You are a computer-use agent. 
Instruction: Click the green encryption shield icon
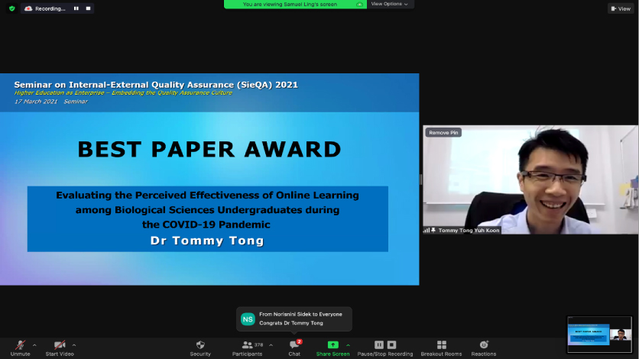[11, 8]
